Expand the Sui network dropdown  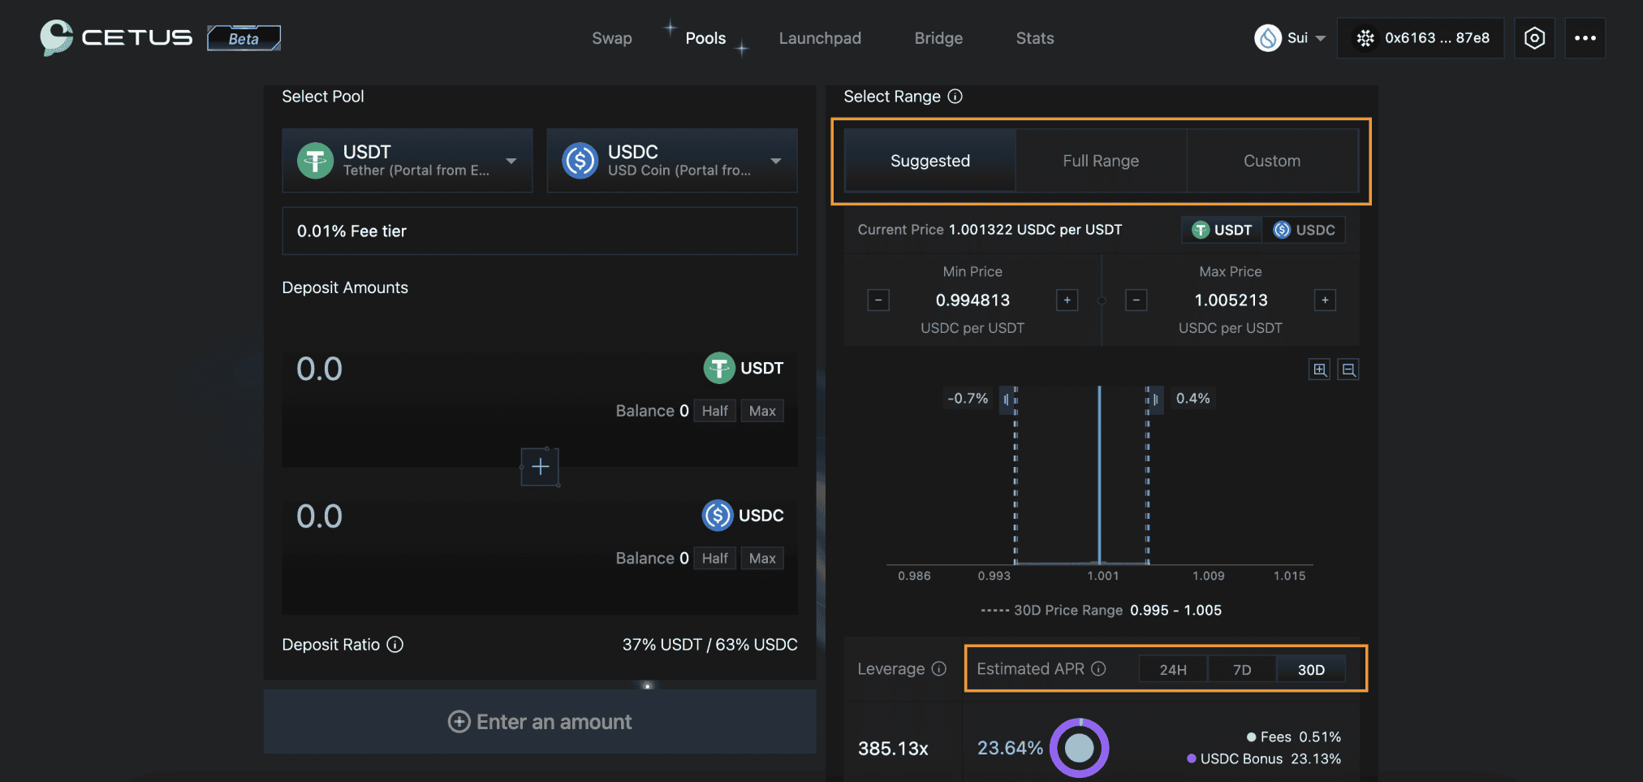pyautogui.click(x=1290, y=38)
